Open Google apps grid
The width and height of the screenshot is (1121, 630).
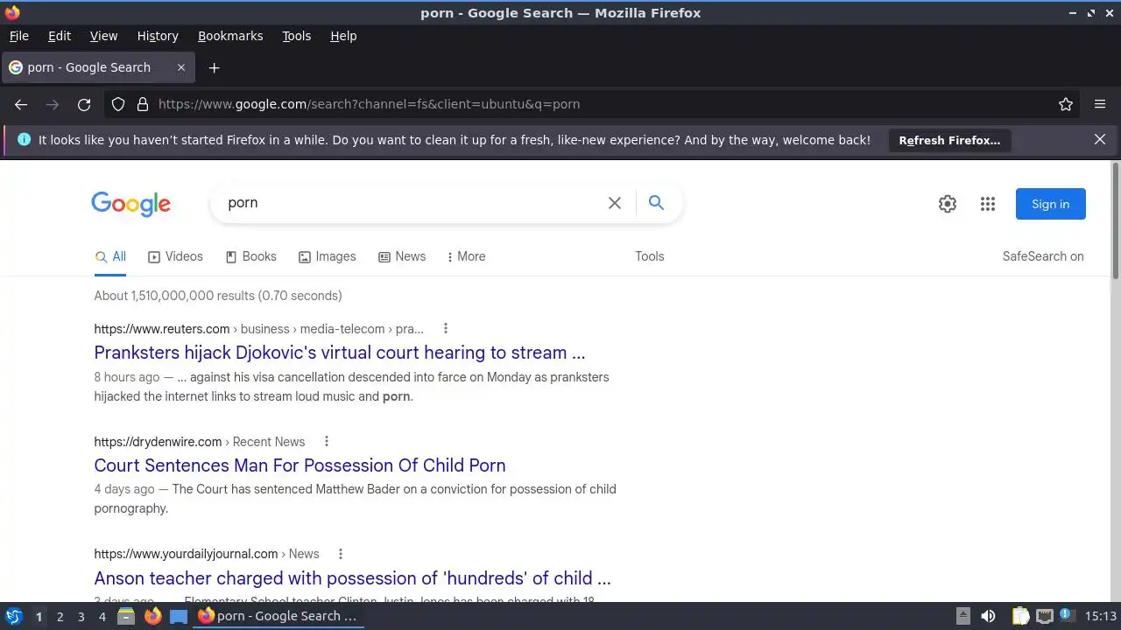[x=988, y=204]
